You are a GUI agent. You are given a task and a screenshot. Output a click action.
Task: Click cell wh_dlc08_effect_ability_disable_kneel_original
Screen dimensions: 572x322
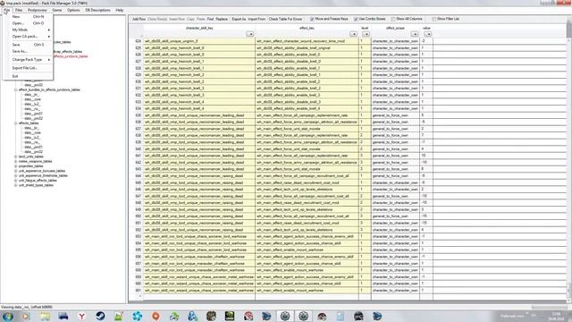point(307,48)
